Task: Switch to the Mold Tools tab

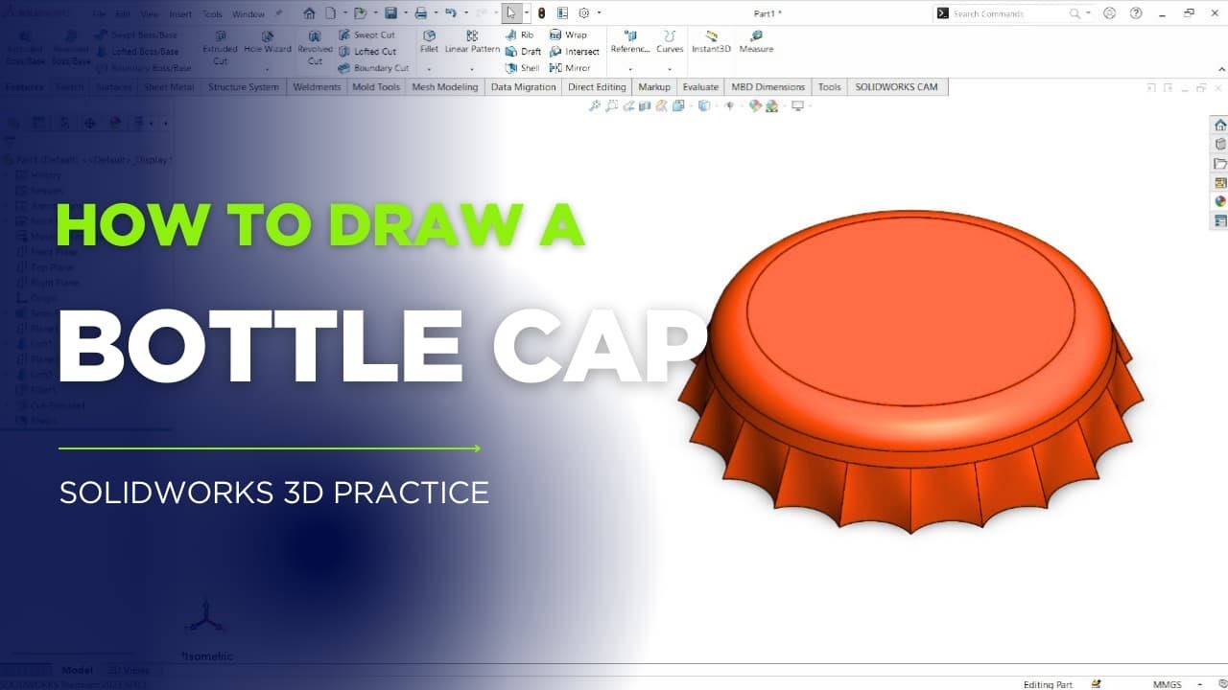Action: pos(376,86)
